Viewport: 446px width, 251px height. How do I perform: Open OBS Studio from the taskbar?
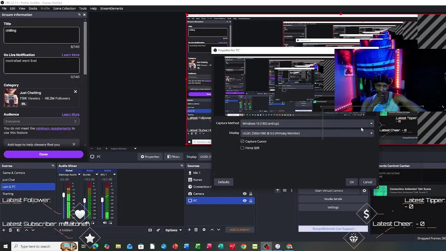[266, 246]
